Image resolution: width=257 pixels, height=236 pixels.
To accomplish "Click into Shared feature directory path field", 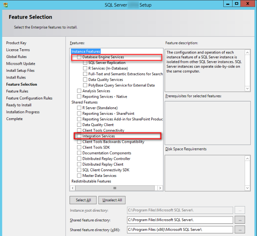I will 180,220.
